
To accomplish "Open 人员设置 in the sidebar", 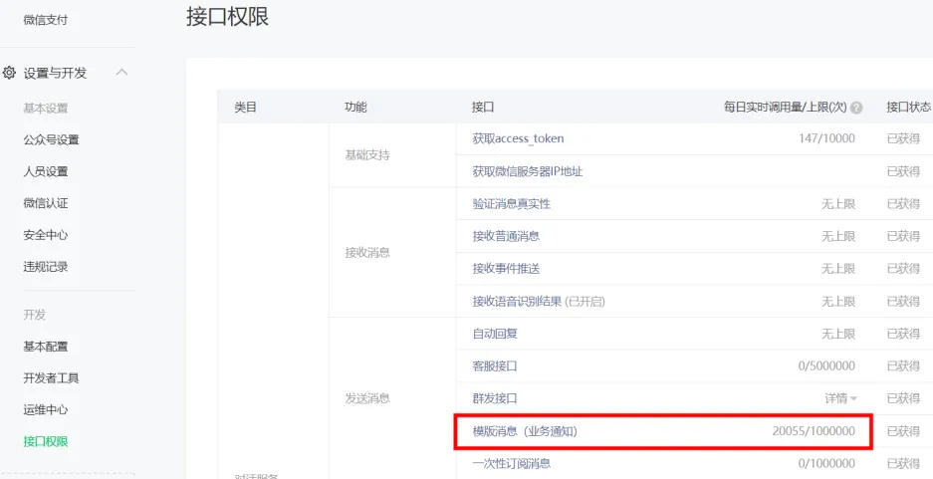I will point(45,171).
